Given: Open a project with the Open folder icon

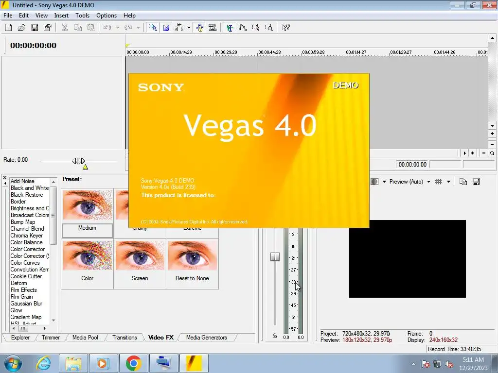Looking at the screenshot, I should click(x=21, y=28).
